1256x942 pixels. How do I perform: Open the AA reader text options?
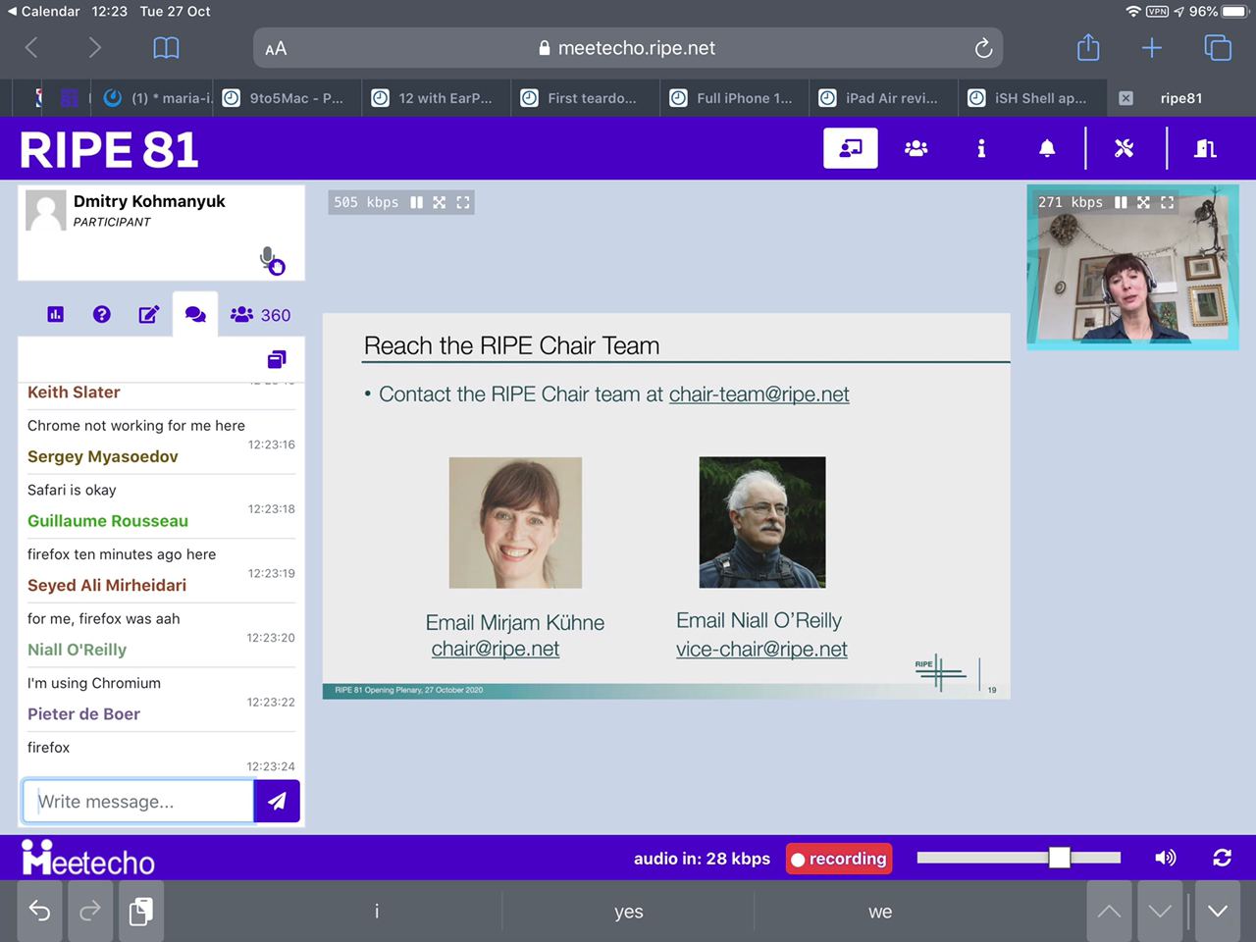(x=276, y=48)
